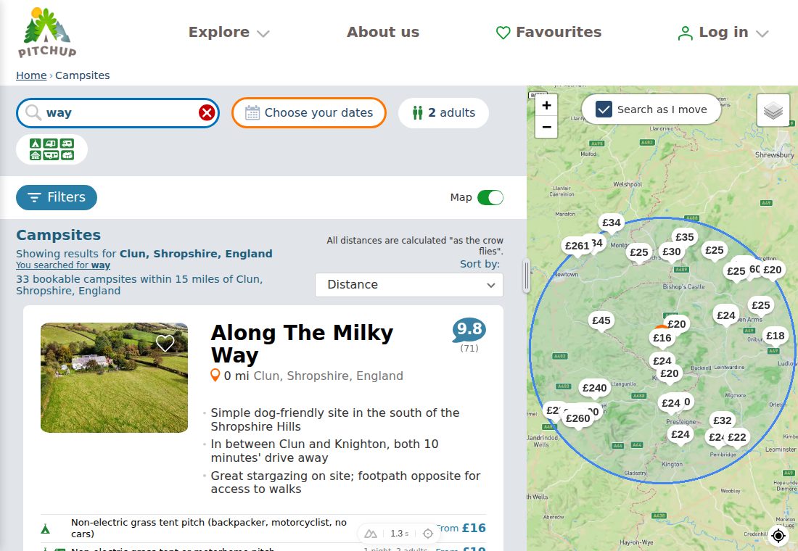Clear the search field with red X
798x551 pixels.
207,112
